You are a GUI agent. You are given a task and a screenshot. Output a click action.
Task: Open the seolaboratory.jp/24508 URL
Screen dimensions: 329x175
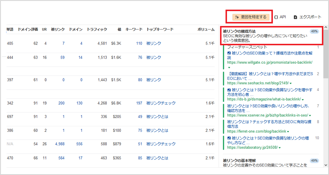pos(252,147)
